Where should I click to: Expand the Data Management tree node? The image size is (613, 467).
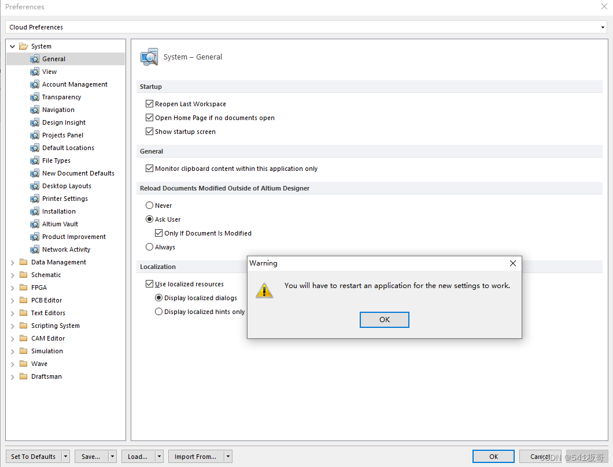coord(13,262)
